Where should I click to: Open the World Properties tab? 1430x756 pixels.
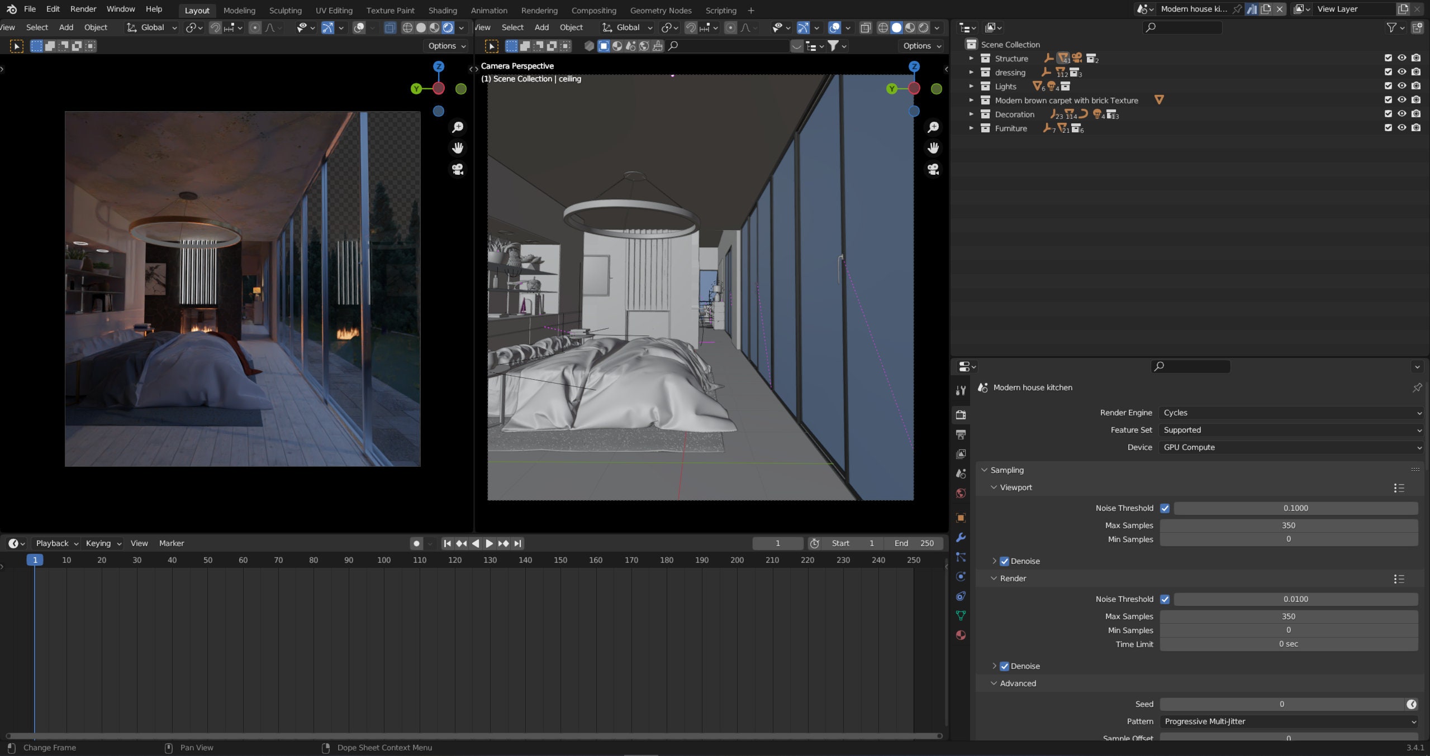point(961,493)
